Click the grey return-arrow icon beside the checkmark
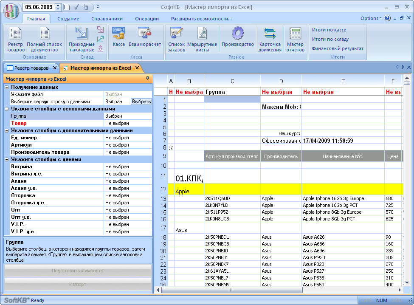The height and width of the screenshot is (305, 414). [85, 7]
